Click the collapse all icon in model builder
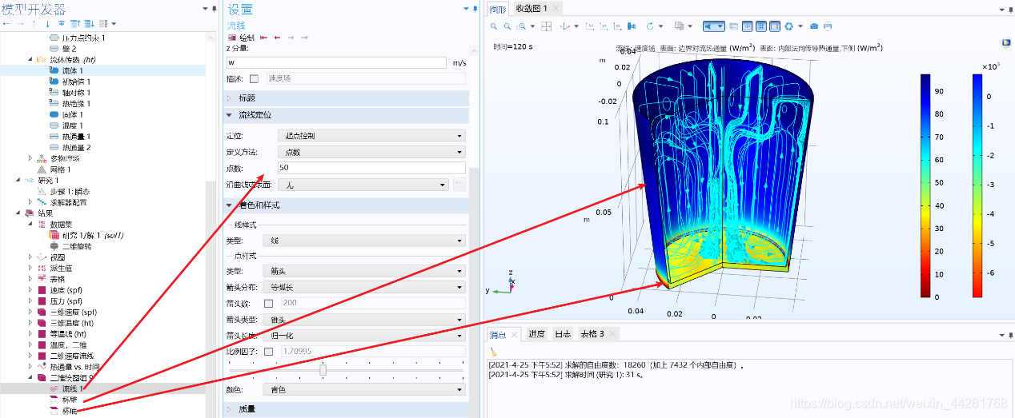Screen dimensions: 1015x418 pyautogui.click(x=74, y=24)
